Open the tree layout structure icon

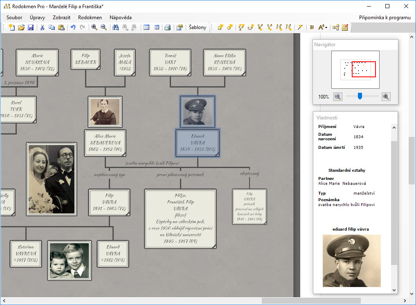(335, 27)
